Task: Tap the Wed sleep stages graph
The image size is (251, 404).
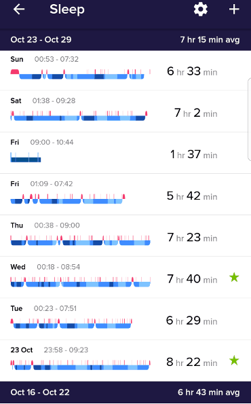Action: click(x=81, y=282)
